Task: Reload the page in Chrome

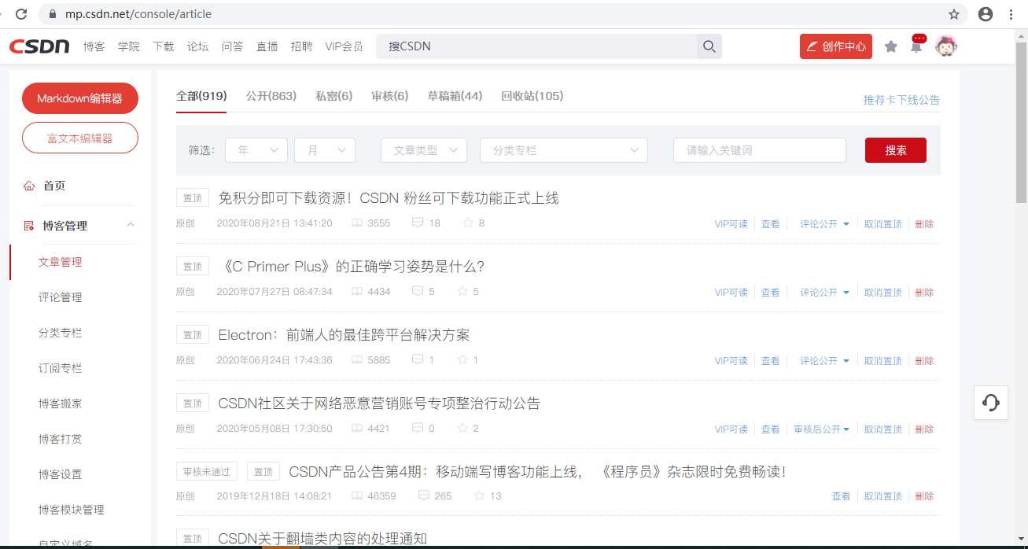Action: point(21,14)
